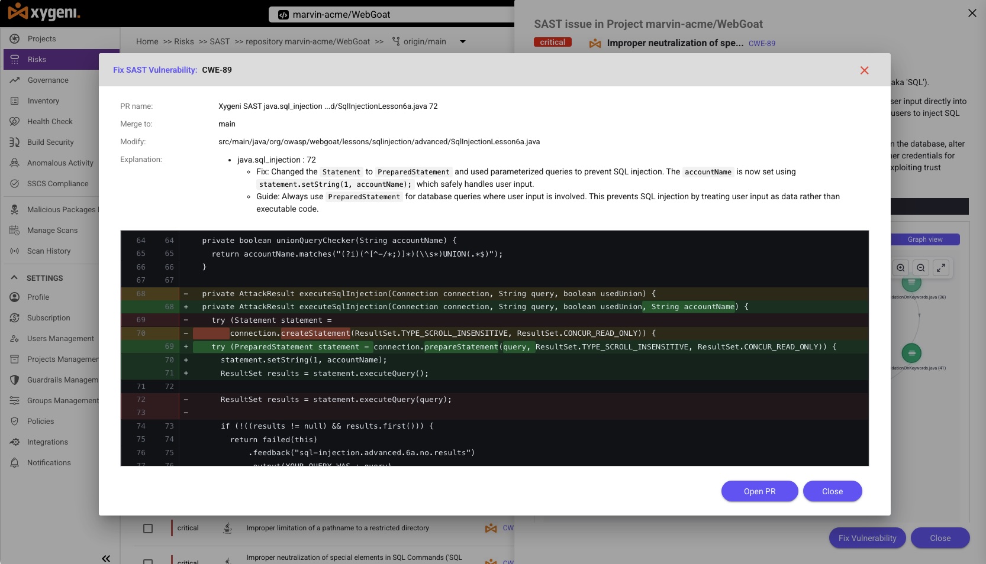The image size is (986, 564).
Task: Click the Risks sidebar icon
Action: click(15, 60)
